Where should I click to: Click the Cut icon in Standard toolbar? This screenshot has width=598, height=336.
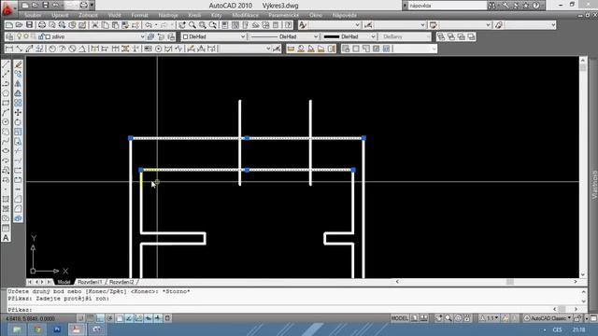pyautogui.click(x=95, y=25)
